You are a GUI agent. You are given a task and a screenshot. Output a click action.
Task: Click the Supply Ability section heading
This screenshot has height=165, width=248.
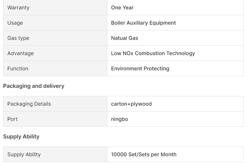[21, 136]
